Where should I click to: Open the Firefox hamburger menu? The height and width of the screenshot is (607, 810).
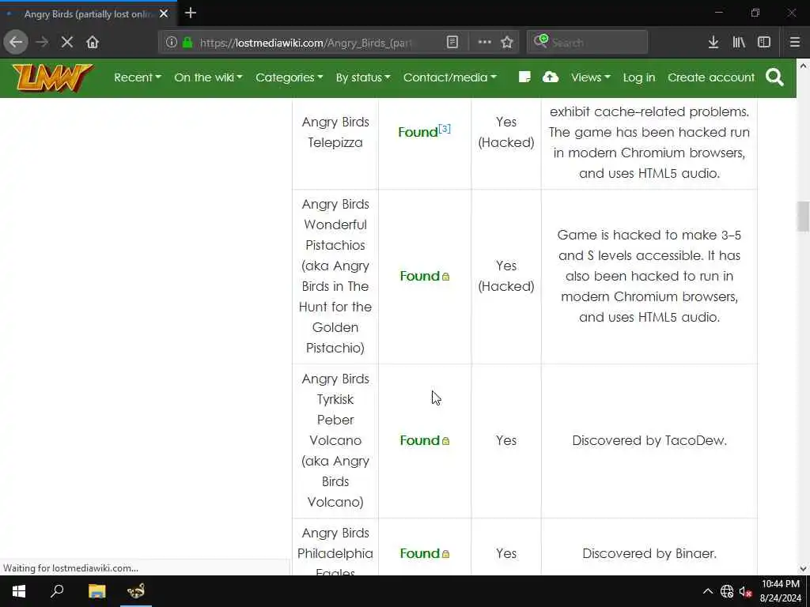coord(794,43)
